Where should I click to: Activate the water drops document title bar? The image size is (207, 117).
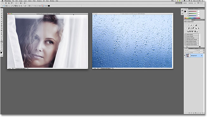133,14
